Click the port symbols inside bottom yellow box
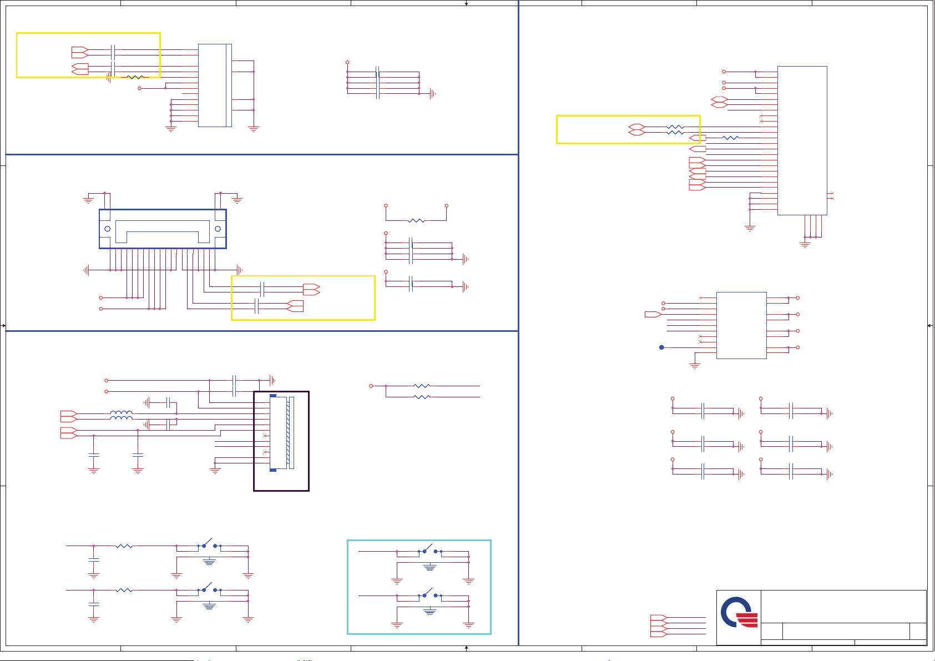 click(303, 297)
